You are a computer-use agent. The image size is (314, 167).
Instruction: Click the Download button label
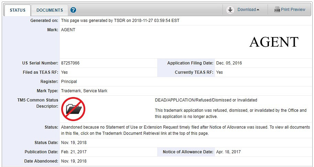[x=247, y=10]
